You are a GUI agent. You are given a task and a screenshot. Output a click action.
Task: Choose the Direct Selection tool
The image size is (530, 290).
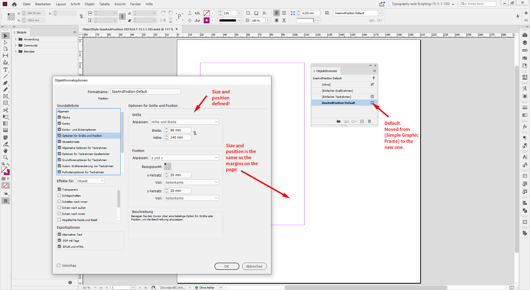pos(6,42)
